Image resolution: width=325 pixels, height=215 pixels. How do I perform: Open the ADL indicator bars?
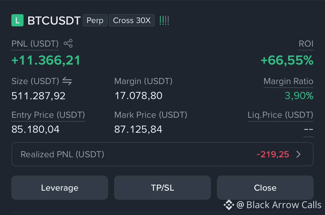pyautogui.click(x=164, y=20)
